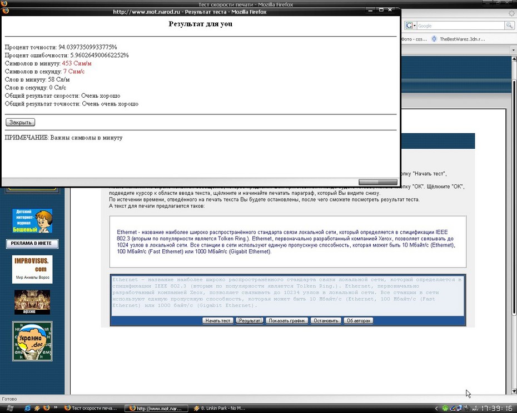Click the popup status bar progress indicator
The height and width of the screenshot is (413, 517).
click(378, 182)
